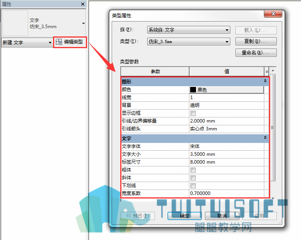Viewport: 301px width, 240px height.
Task: Open the 类型 (Type) dropdown 仿宋_3.5mm
Action: tap(189, 42)
